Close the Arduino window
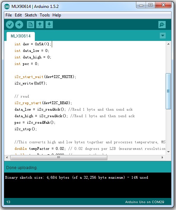The height and width of the screenshot is (210, 176). pyautogui.click(x=163, y=5)
